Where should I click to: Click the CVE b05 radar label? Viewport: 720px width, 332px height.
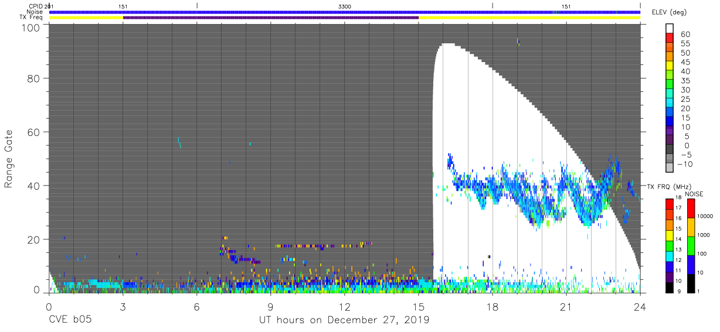[70, 320]
